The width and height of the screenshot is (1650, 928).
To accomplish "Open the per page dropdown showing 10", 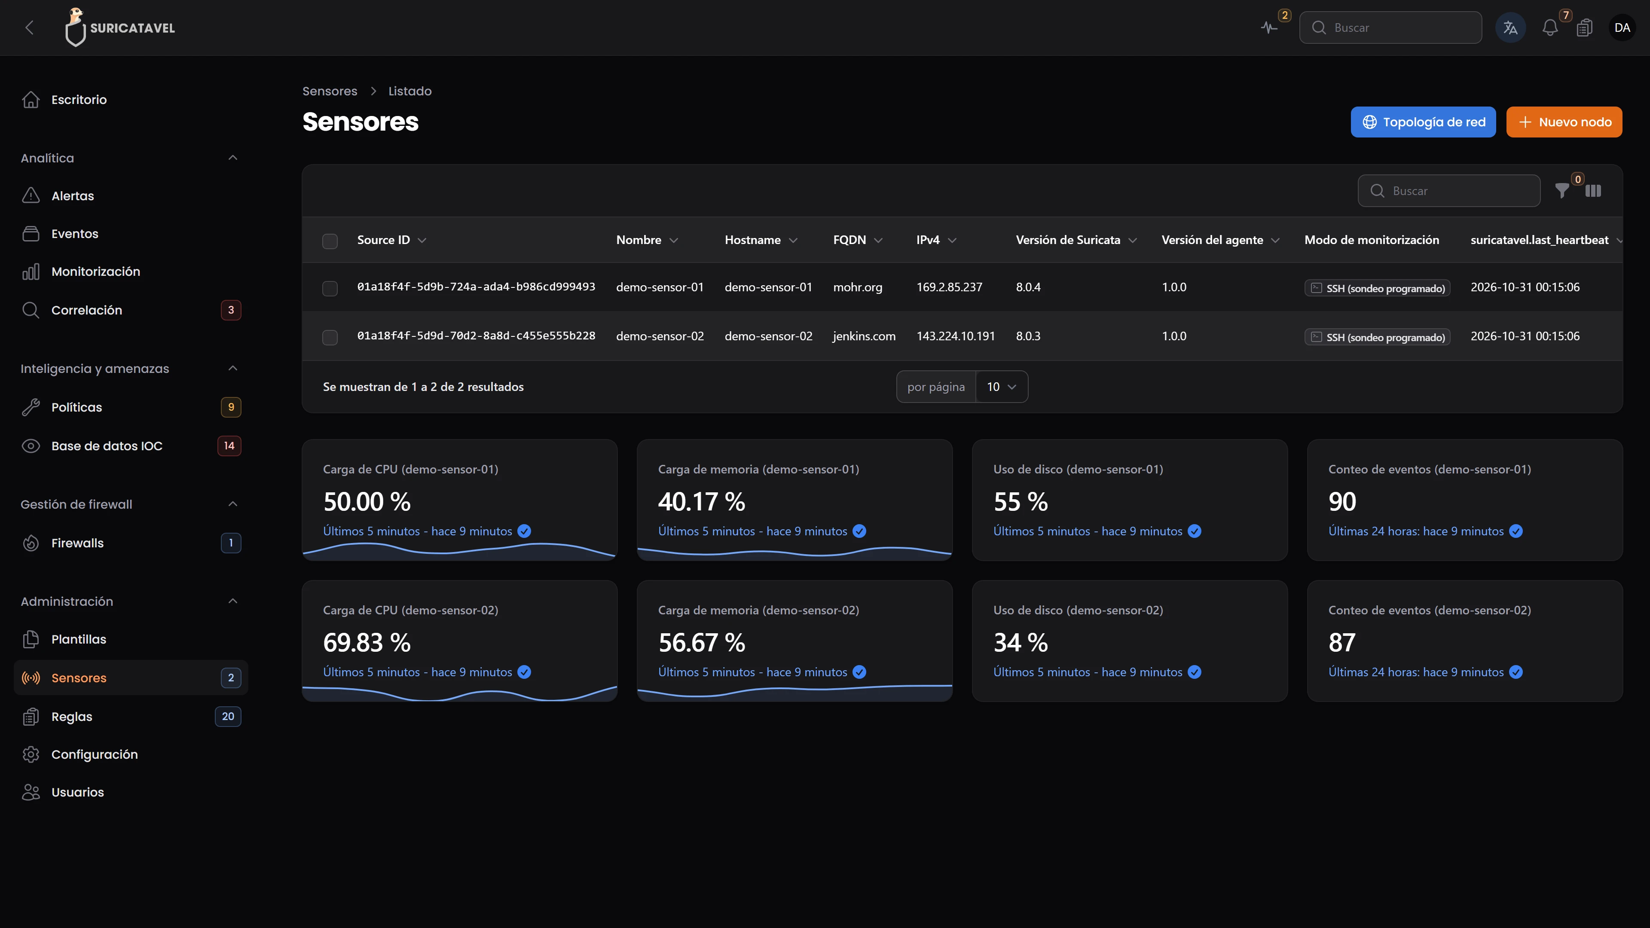I will (x=1002, y=387).
